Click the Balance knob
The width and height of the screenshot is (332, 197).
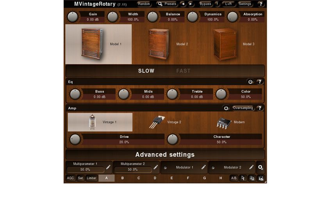click(x=152, y=17)
